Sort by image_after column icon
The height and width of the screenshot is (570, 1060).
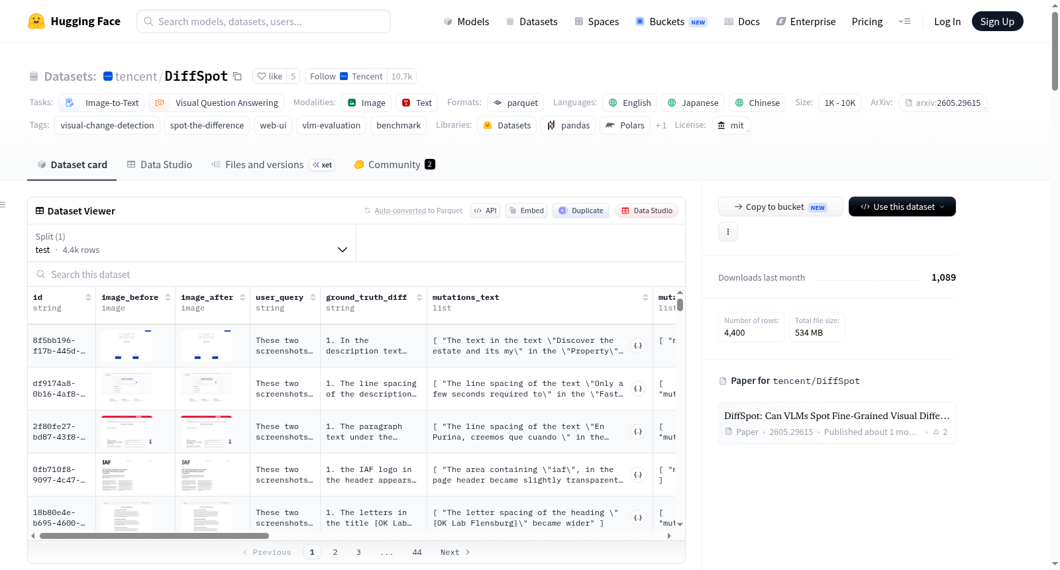click(x=242, y=297)
